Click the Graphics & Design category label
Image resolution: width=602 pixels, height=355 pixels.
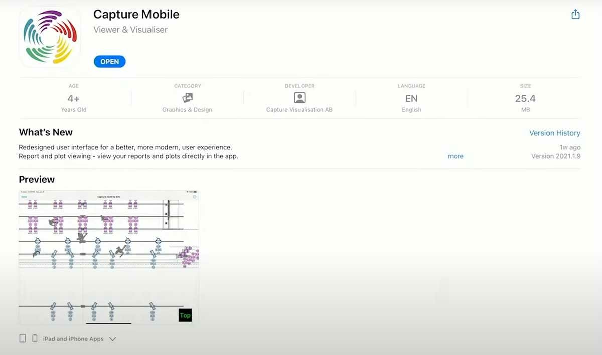[187, 110]
